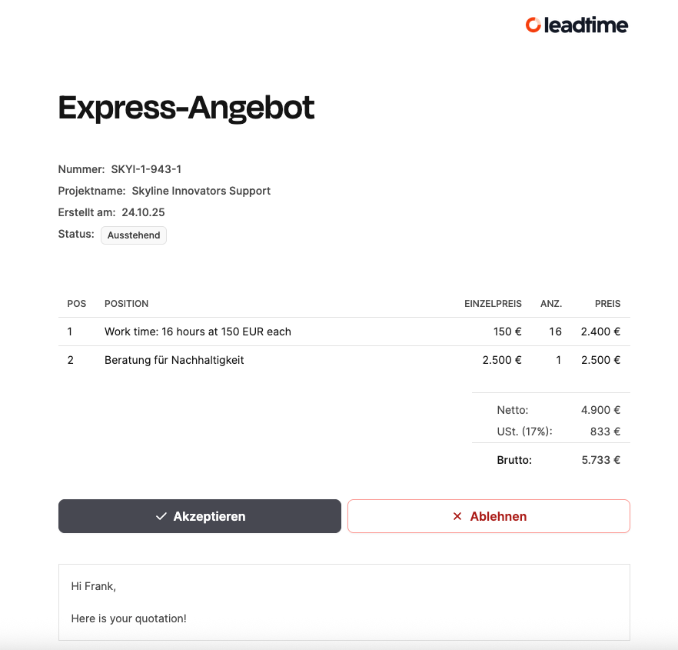Screen dimensions: 678x650
Task: Click the Hi Frank message box
Action: 344,602
